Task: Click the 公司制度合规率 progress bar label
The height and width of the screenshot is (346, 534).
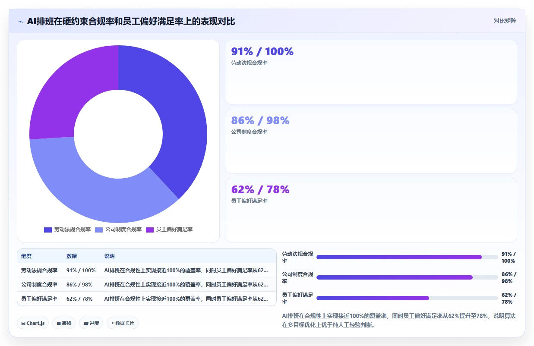Action: tap(297, 277)
